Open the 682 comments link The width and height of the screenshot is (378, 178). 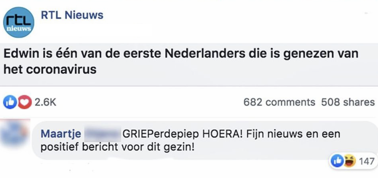[x=279, y=102]
